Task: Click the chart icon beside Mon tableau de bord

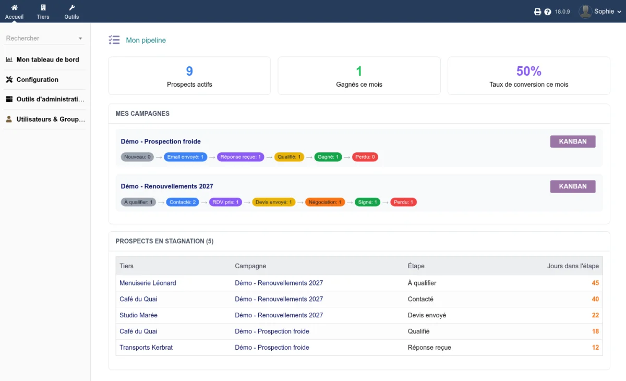Action: (x=9, y=59)
